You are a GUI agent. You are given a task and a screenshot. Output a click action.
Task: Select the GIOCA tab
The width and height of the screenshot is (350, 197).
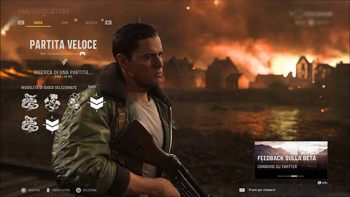(x=38, y=23)
